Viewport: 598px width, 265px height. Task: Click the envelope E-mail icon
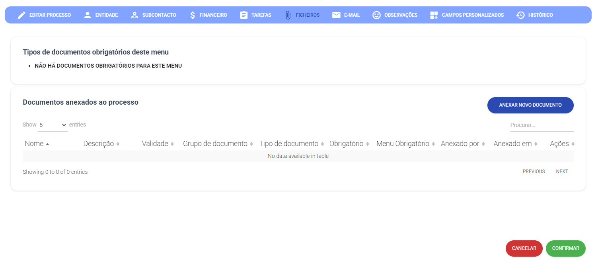[336, 15]
